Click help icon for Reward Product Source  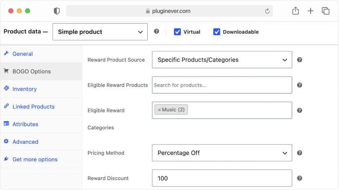coord(299,60)
